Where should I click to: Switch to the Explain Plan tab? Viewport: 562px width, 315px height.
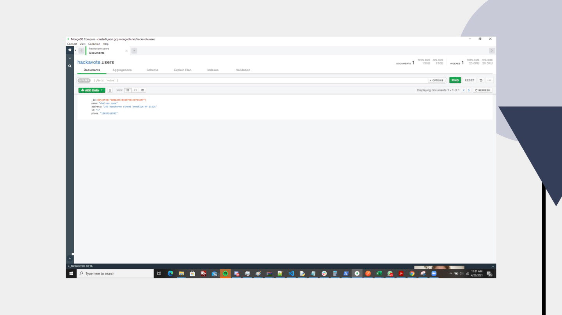coord(183,70)
